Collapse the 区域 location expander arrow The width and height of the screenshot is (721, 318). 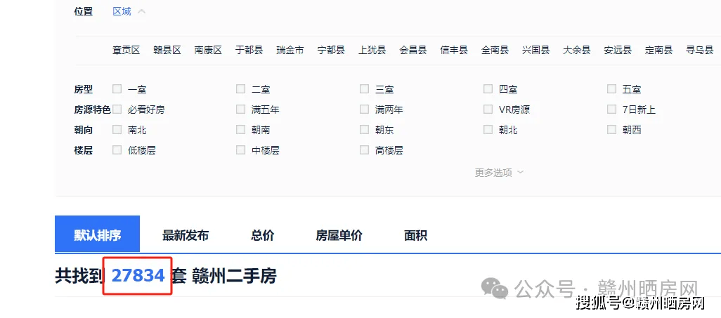click(142, 12)
